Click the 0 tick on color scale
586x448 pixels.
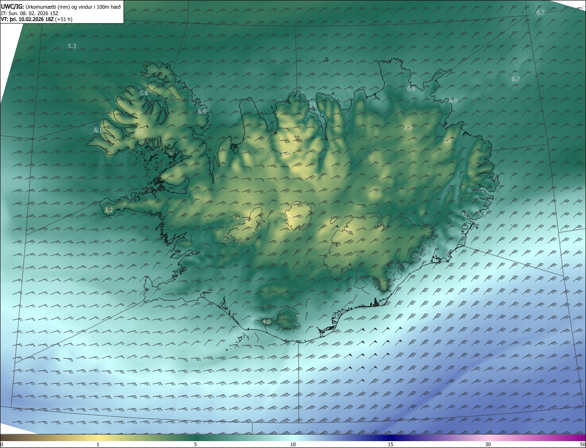(2, 444)
